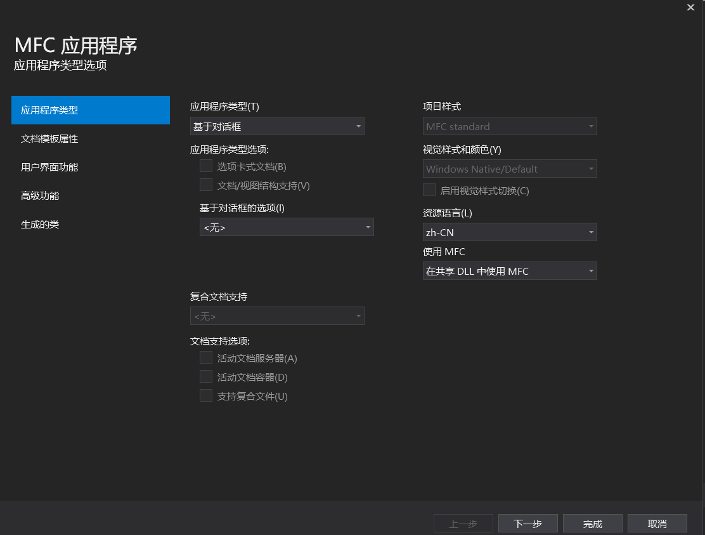The height and width of the screenshot is (535, 705).
Task: Cancel the wizard with 取消
Action: (657, 523)
